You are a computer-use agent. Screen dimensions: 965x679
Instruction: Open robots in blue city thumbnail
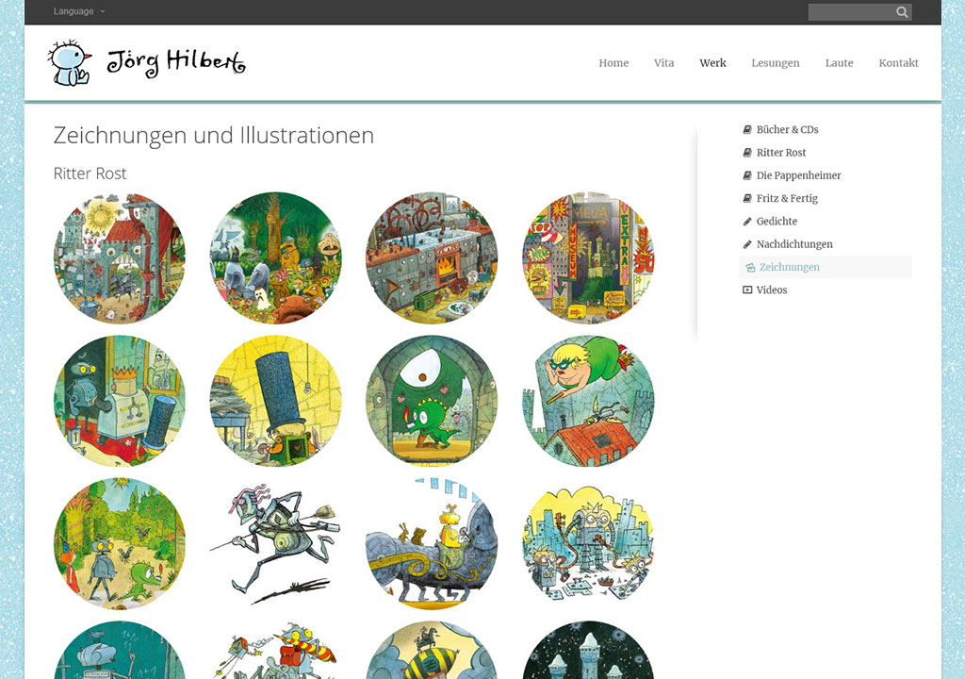point(588,543)
